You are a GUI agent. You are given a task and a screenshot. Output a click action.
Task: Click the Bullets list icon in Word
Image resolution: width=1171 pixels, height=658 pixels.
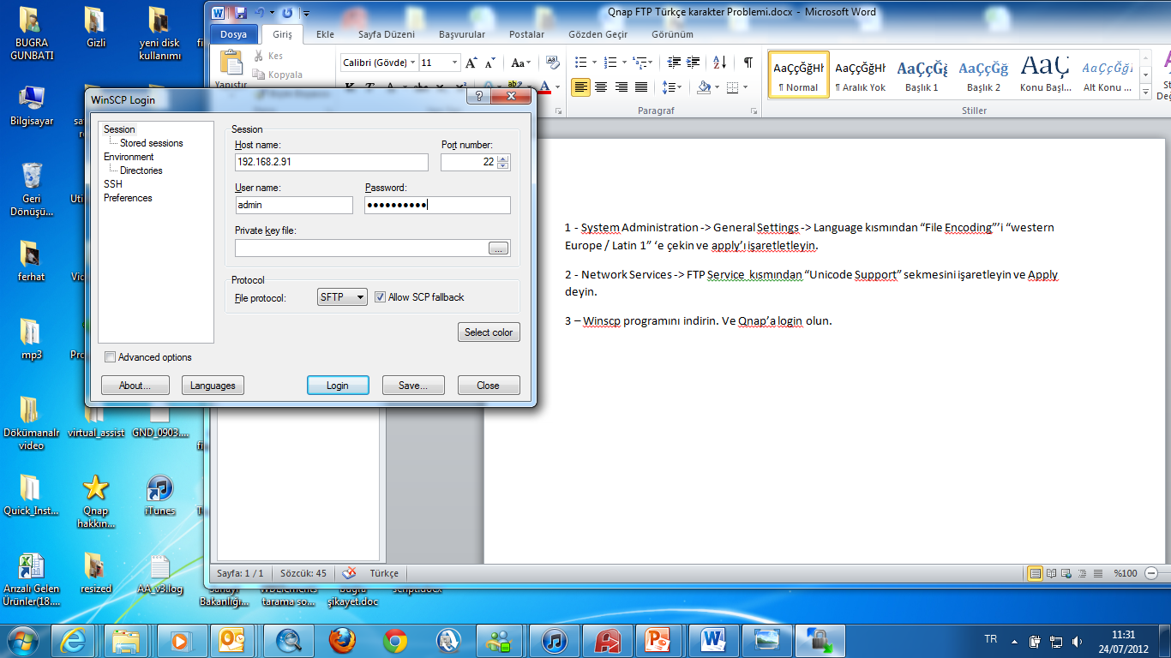coord(580,63)
